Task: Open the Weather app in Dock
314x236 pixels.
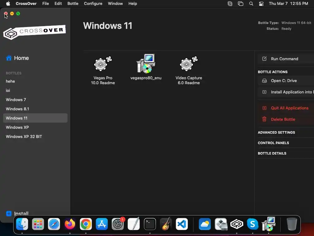Action: tap(205, 224)
